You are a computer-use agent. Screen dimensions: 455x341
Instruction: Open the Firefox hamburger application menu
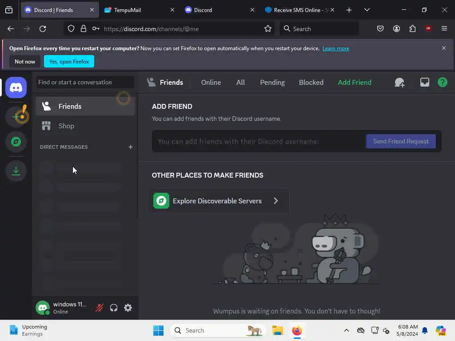[444, 28]
